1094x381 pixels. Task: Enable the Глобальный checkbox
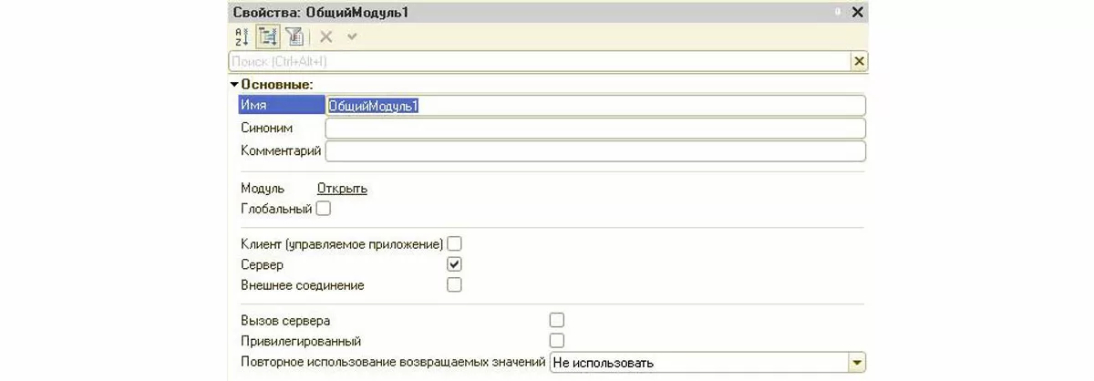(324, 209)
